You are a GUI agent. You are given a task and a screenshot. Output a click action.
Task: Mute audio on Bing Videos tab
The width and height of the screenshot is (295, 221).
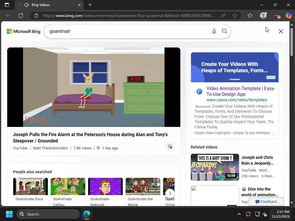point(27,5)
